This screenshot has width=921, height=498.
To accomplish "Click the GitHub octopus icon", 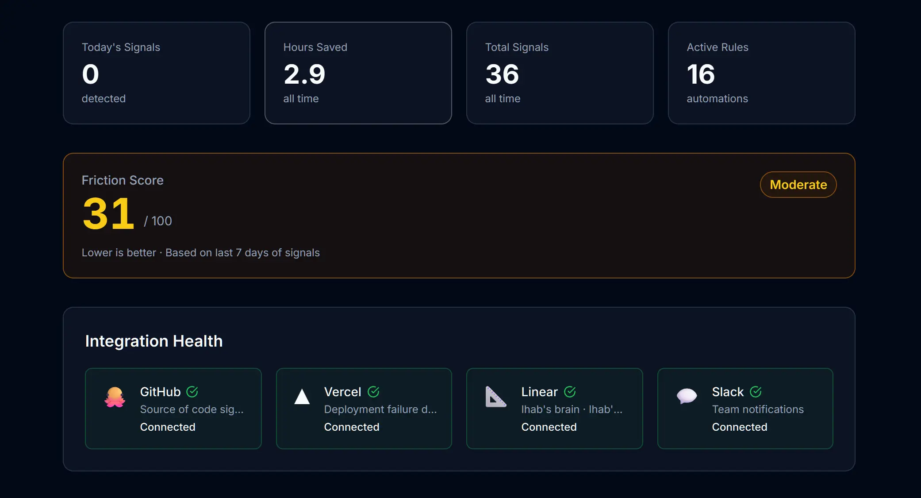I will [114, 397].
